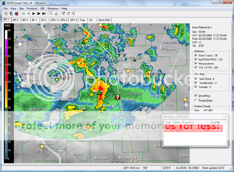Switch to the Tops tab
This screenshot has height=172, width=234.
(x=82, y=20)
